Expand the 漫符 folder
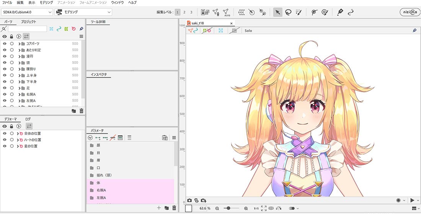Viewport: 421px width, 214px height. pyautogui.click(x=20, y=56)
